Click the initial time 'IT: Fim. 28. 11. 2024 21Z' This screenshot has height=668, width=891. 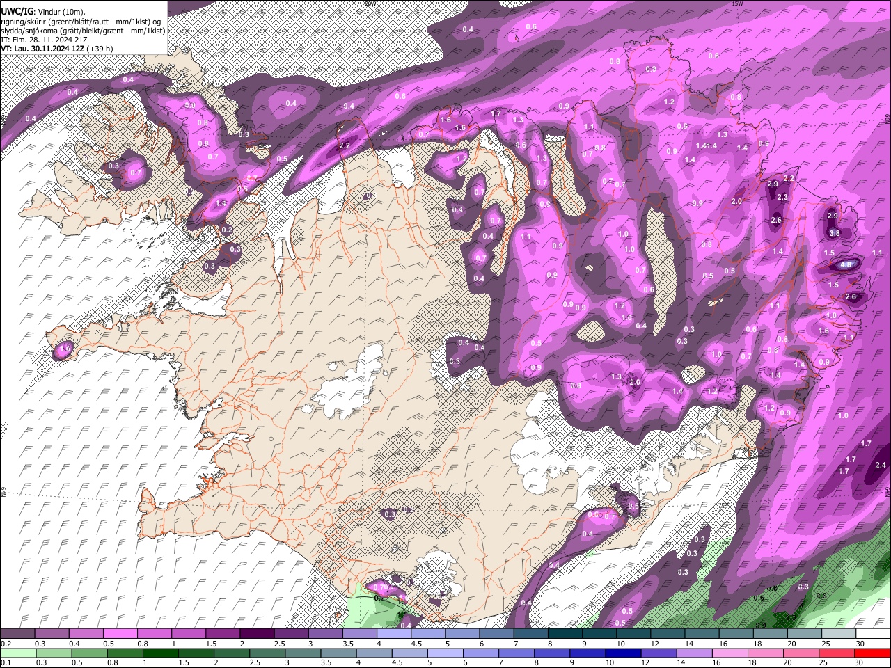tap(43, 39)
